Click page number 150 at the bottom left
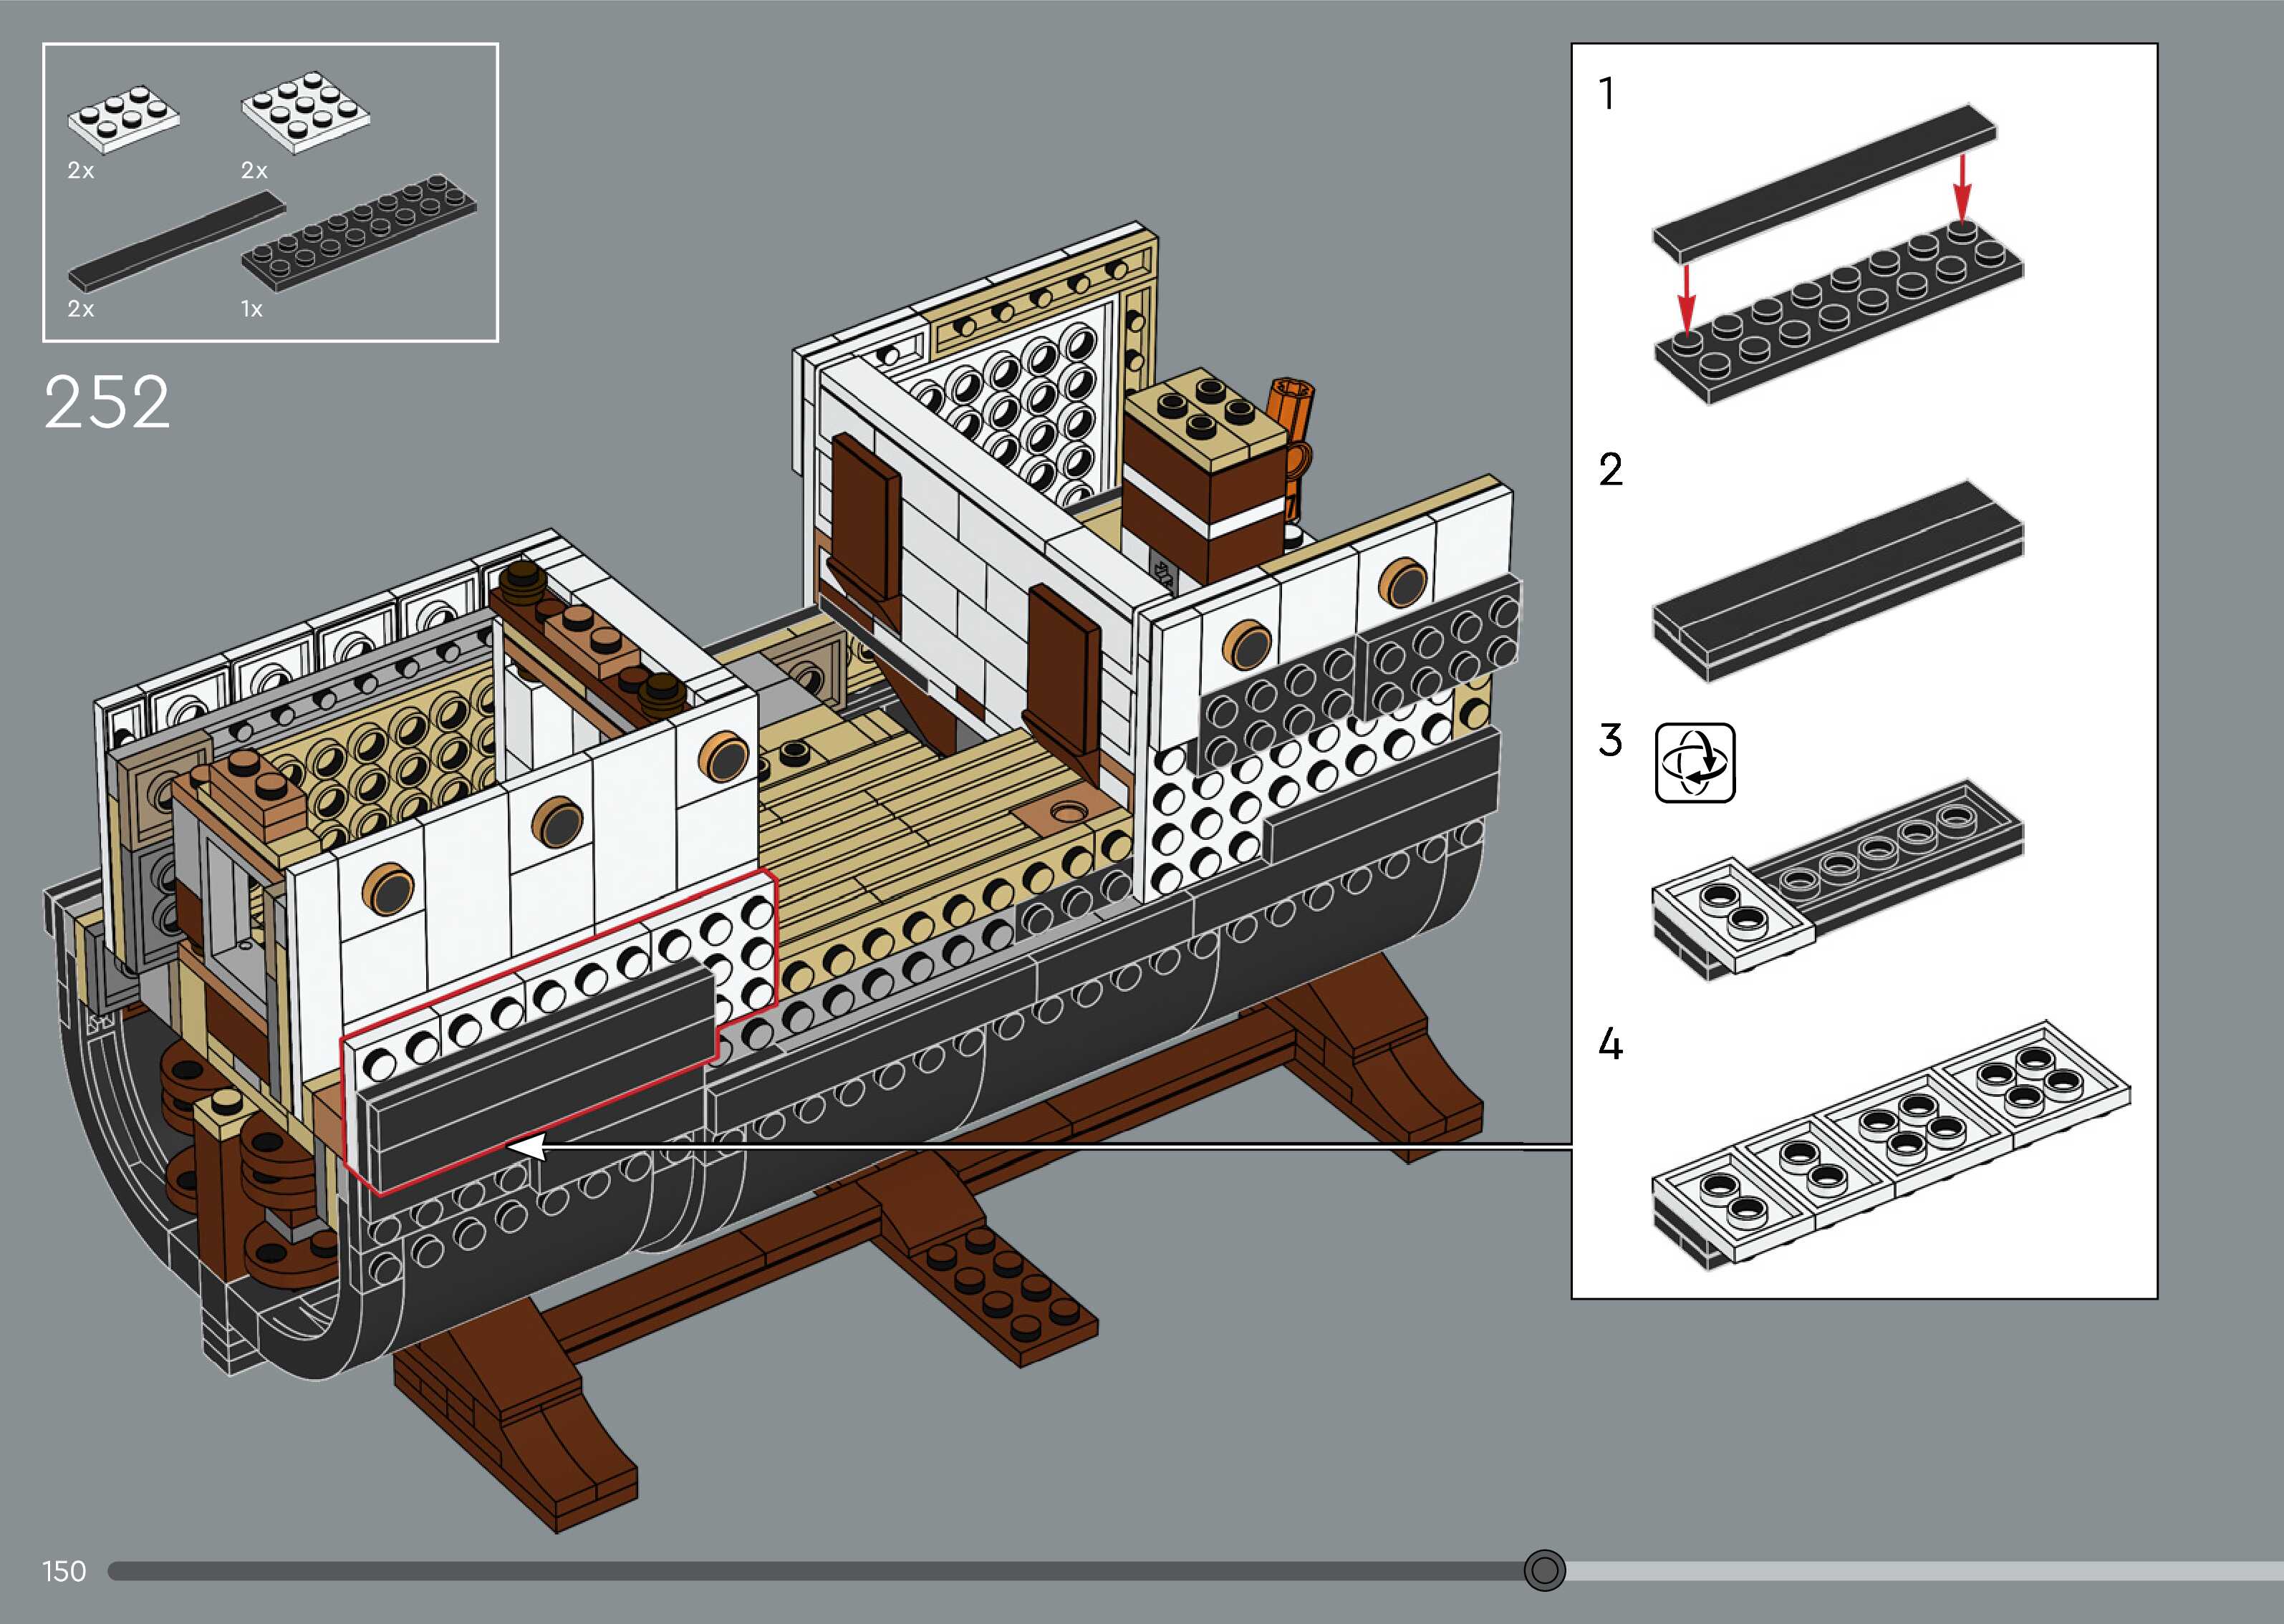The width and height of the screenshot is (2284, 1624). [x=64, y=1571]
